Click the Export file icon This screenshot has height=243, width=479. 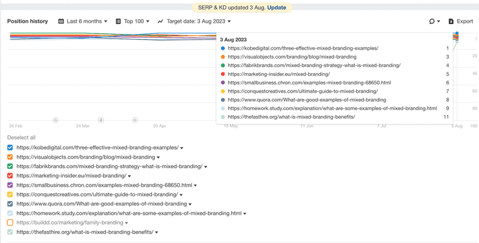coord(451,22)
